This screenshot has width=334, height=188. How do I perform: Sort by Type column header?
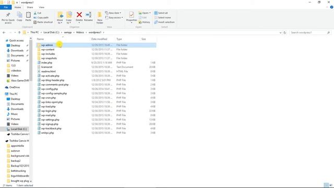[x=128, y=39]
